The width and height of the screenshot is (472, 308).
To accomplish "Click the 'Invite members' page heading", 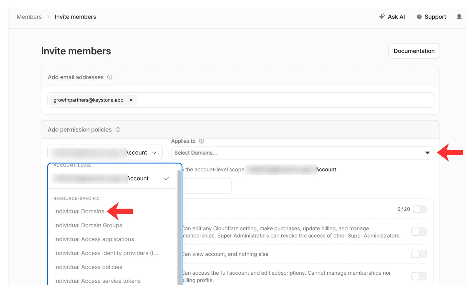I will 76,51.
